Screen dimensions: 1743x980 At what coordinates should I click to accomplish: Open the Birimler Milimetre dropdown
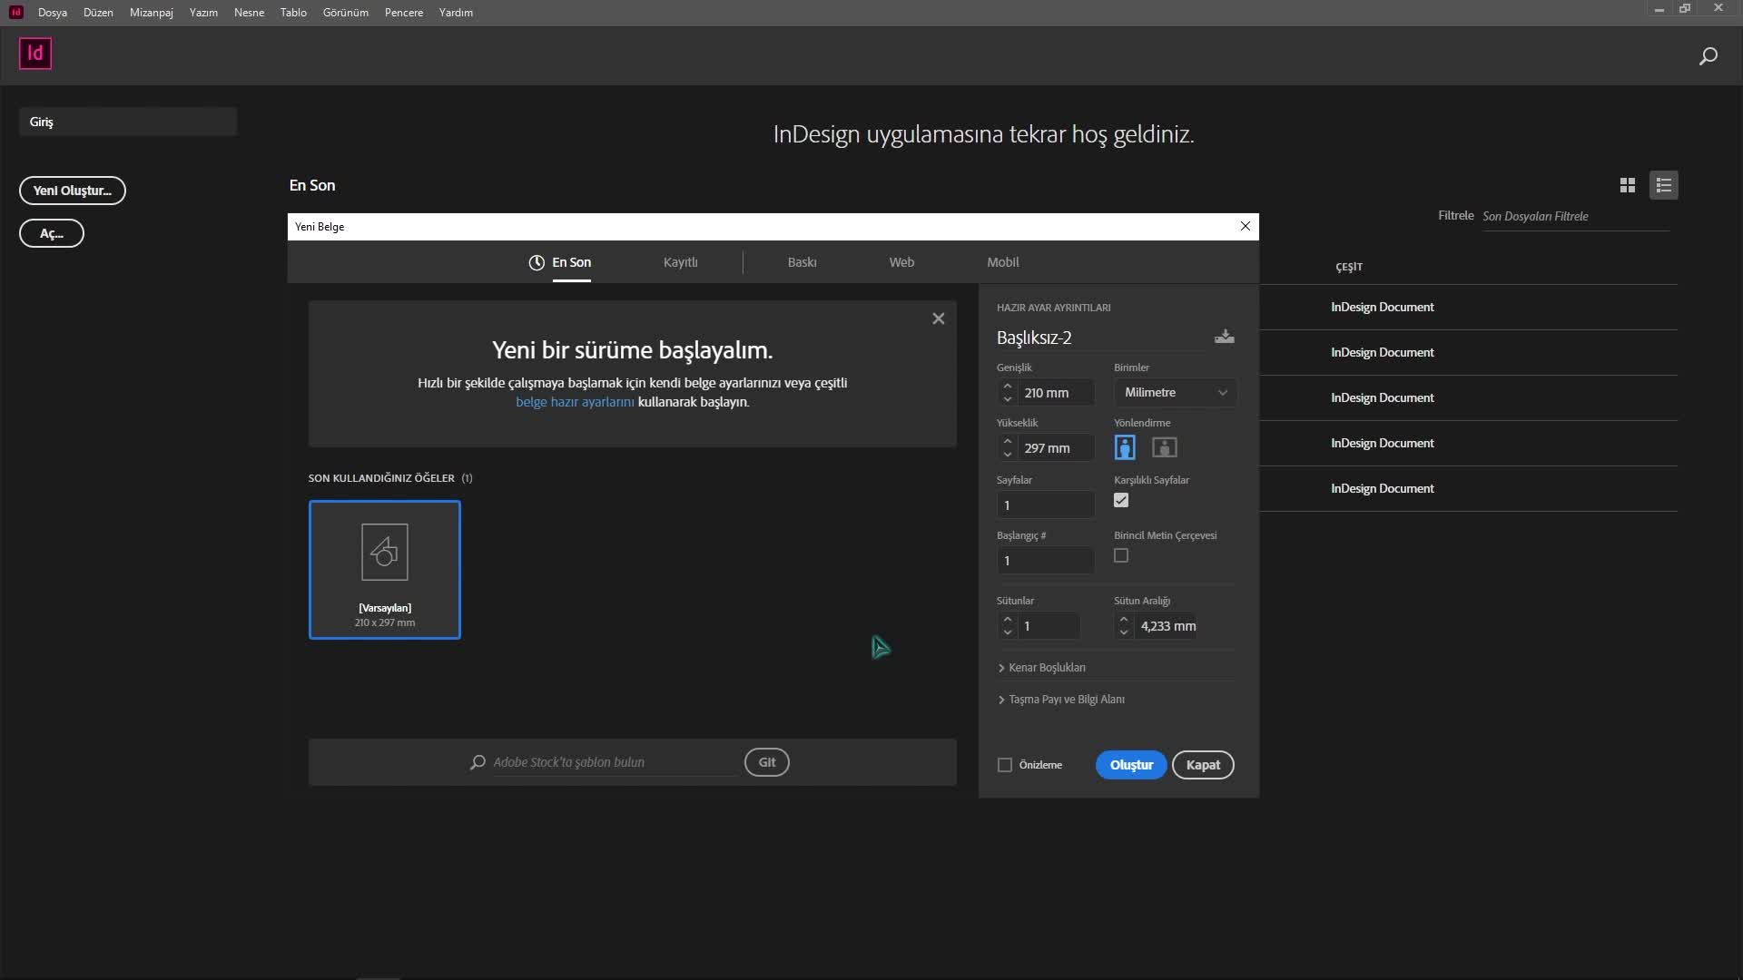(1175, 392)
